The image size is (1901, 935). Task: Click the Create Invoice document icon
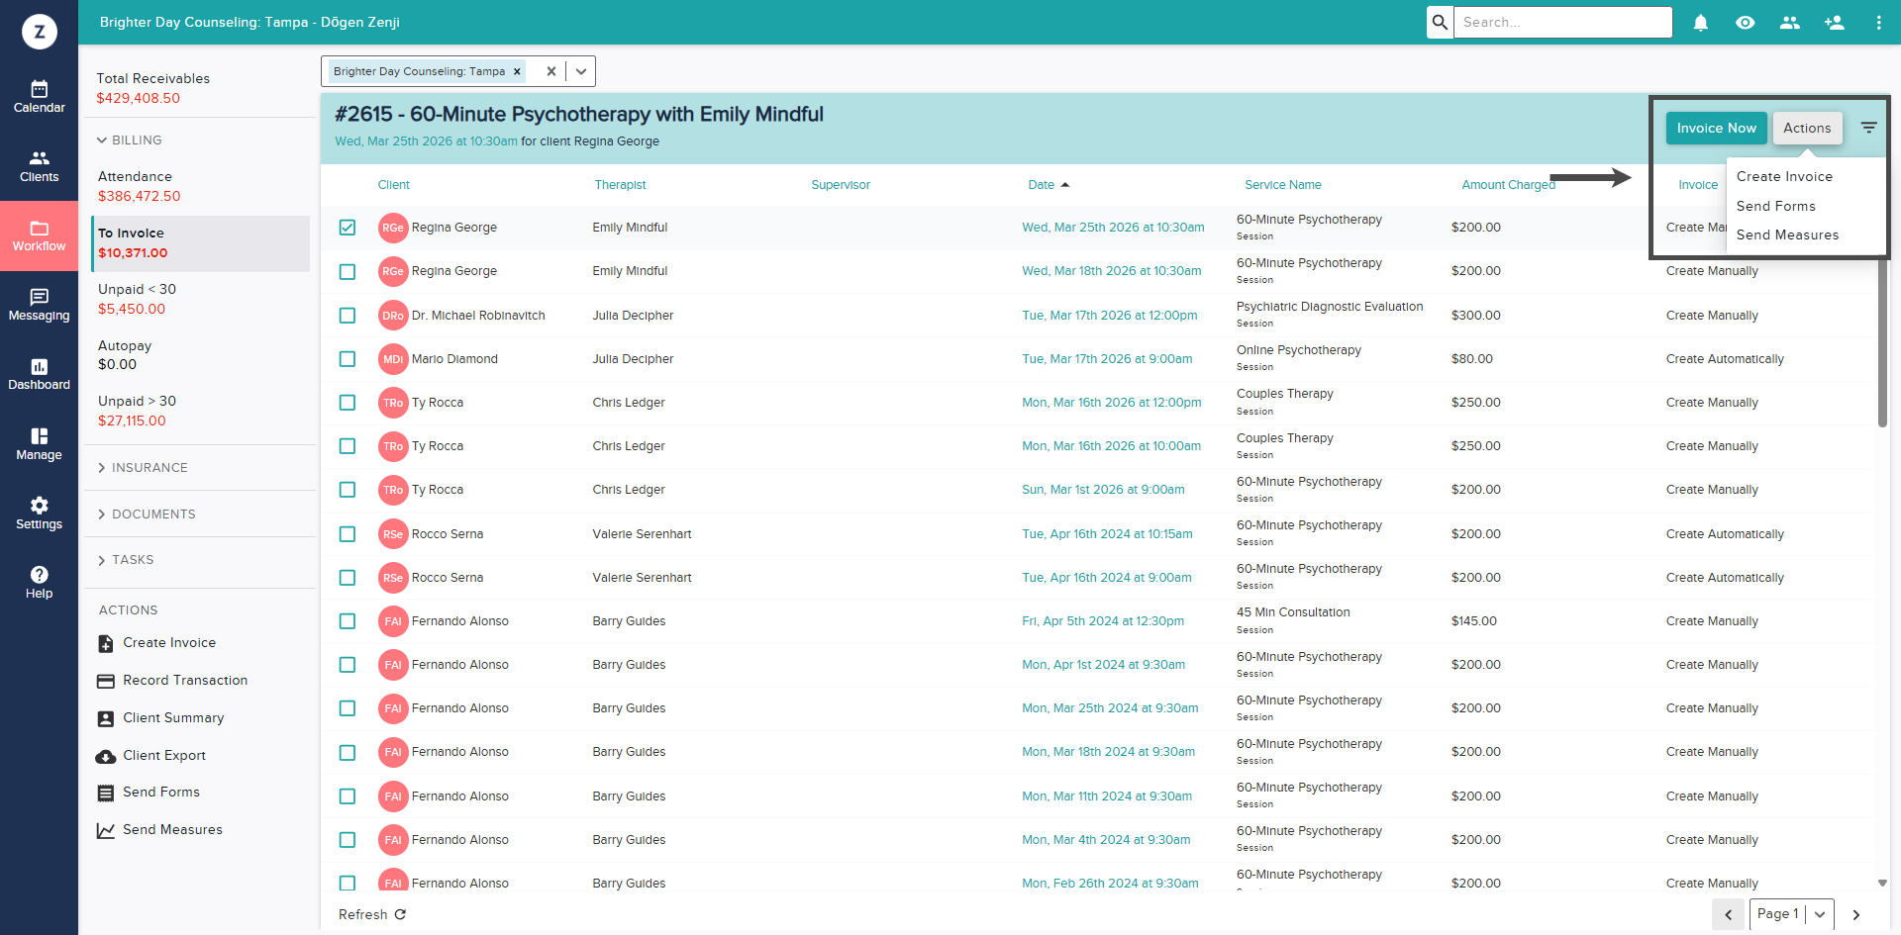pyautogui.click(x=106, y=643)
